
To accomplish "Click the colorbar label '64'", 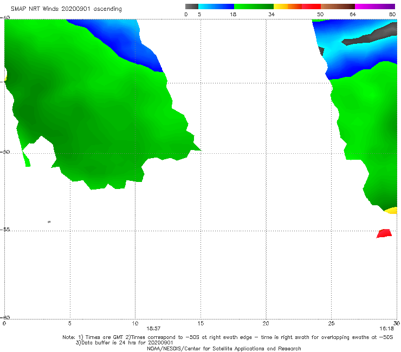I will tap(353, 14).
